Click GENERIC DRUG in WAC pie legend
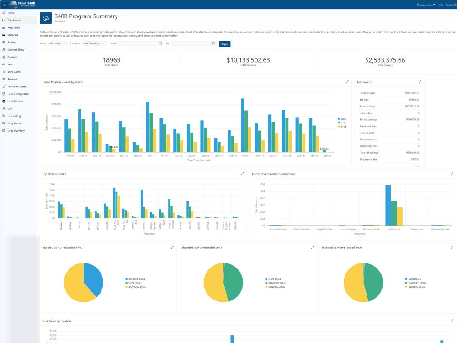This screenshot has width=457, height=343. point(135,279)
